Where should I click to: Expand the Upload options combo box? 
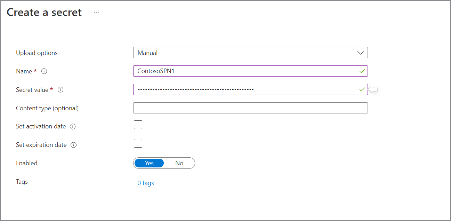[x=250, y=53]
